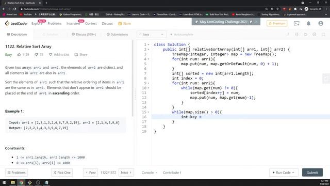Close the LeetCoding Challenge banner

256,22
